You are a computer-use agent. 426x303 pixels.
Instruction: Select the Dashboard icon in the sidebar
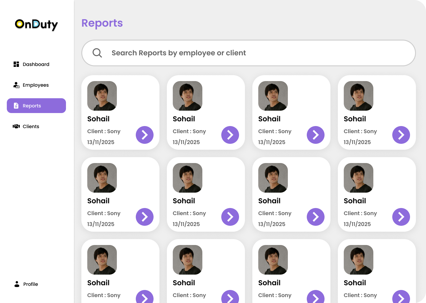16,64
